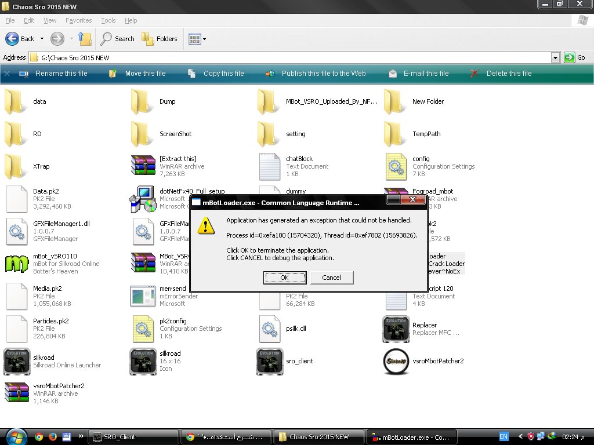594x445 pixels.
Task: Open the View menu
Action: coord(50,20)
